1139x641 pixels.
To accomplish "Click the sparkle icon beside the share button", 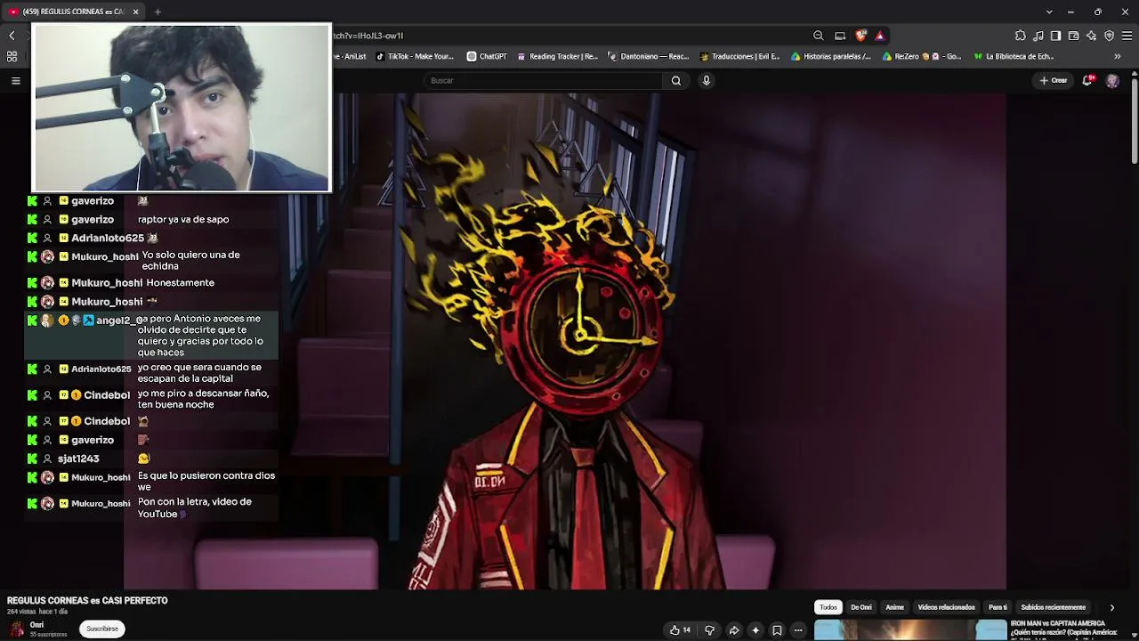I will pyautogui.click(x=755, y=630).
